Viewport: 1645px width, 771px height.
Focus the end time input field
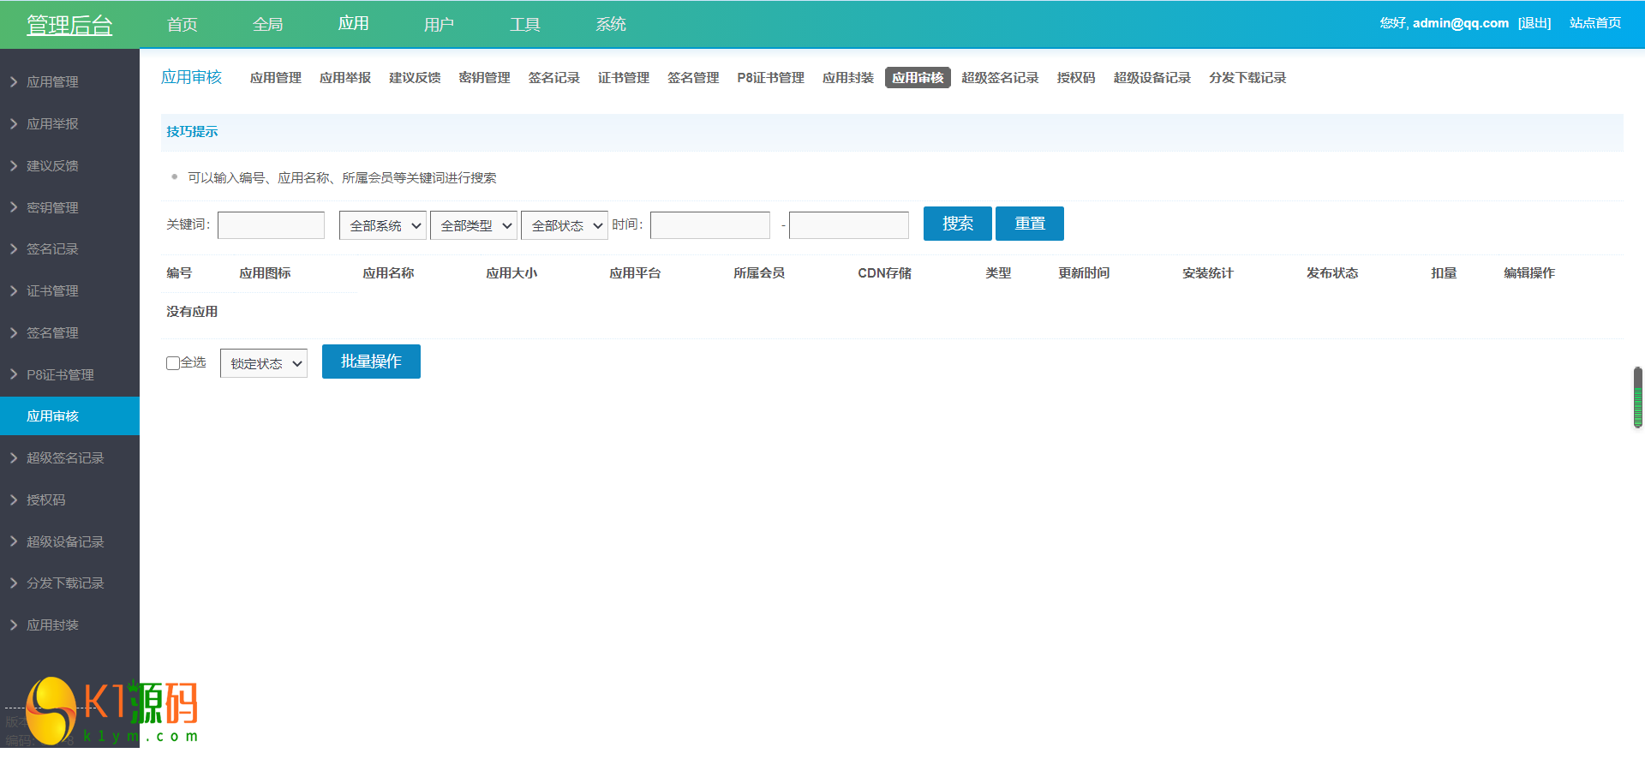click(x=849, y=225)
